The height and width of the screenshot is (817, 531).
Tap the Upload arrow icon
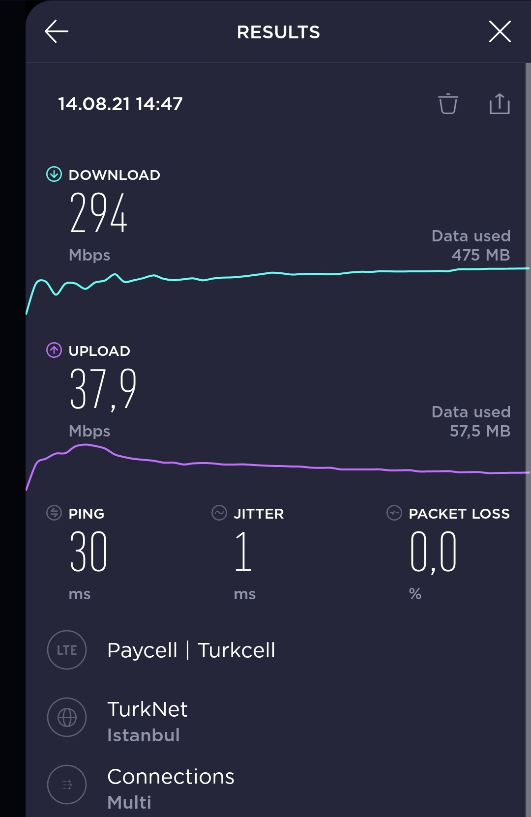54,350
